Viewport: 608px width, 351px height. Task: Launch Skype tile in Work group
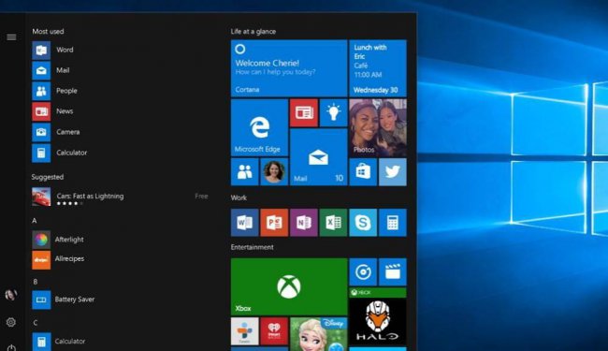tap(363, 223)
